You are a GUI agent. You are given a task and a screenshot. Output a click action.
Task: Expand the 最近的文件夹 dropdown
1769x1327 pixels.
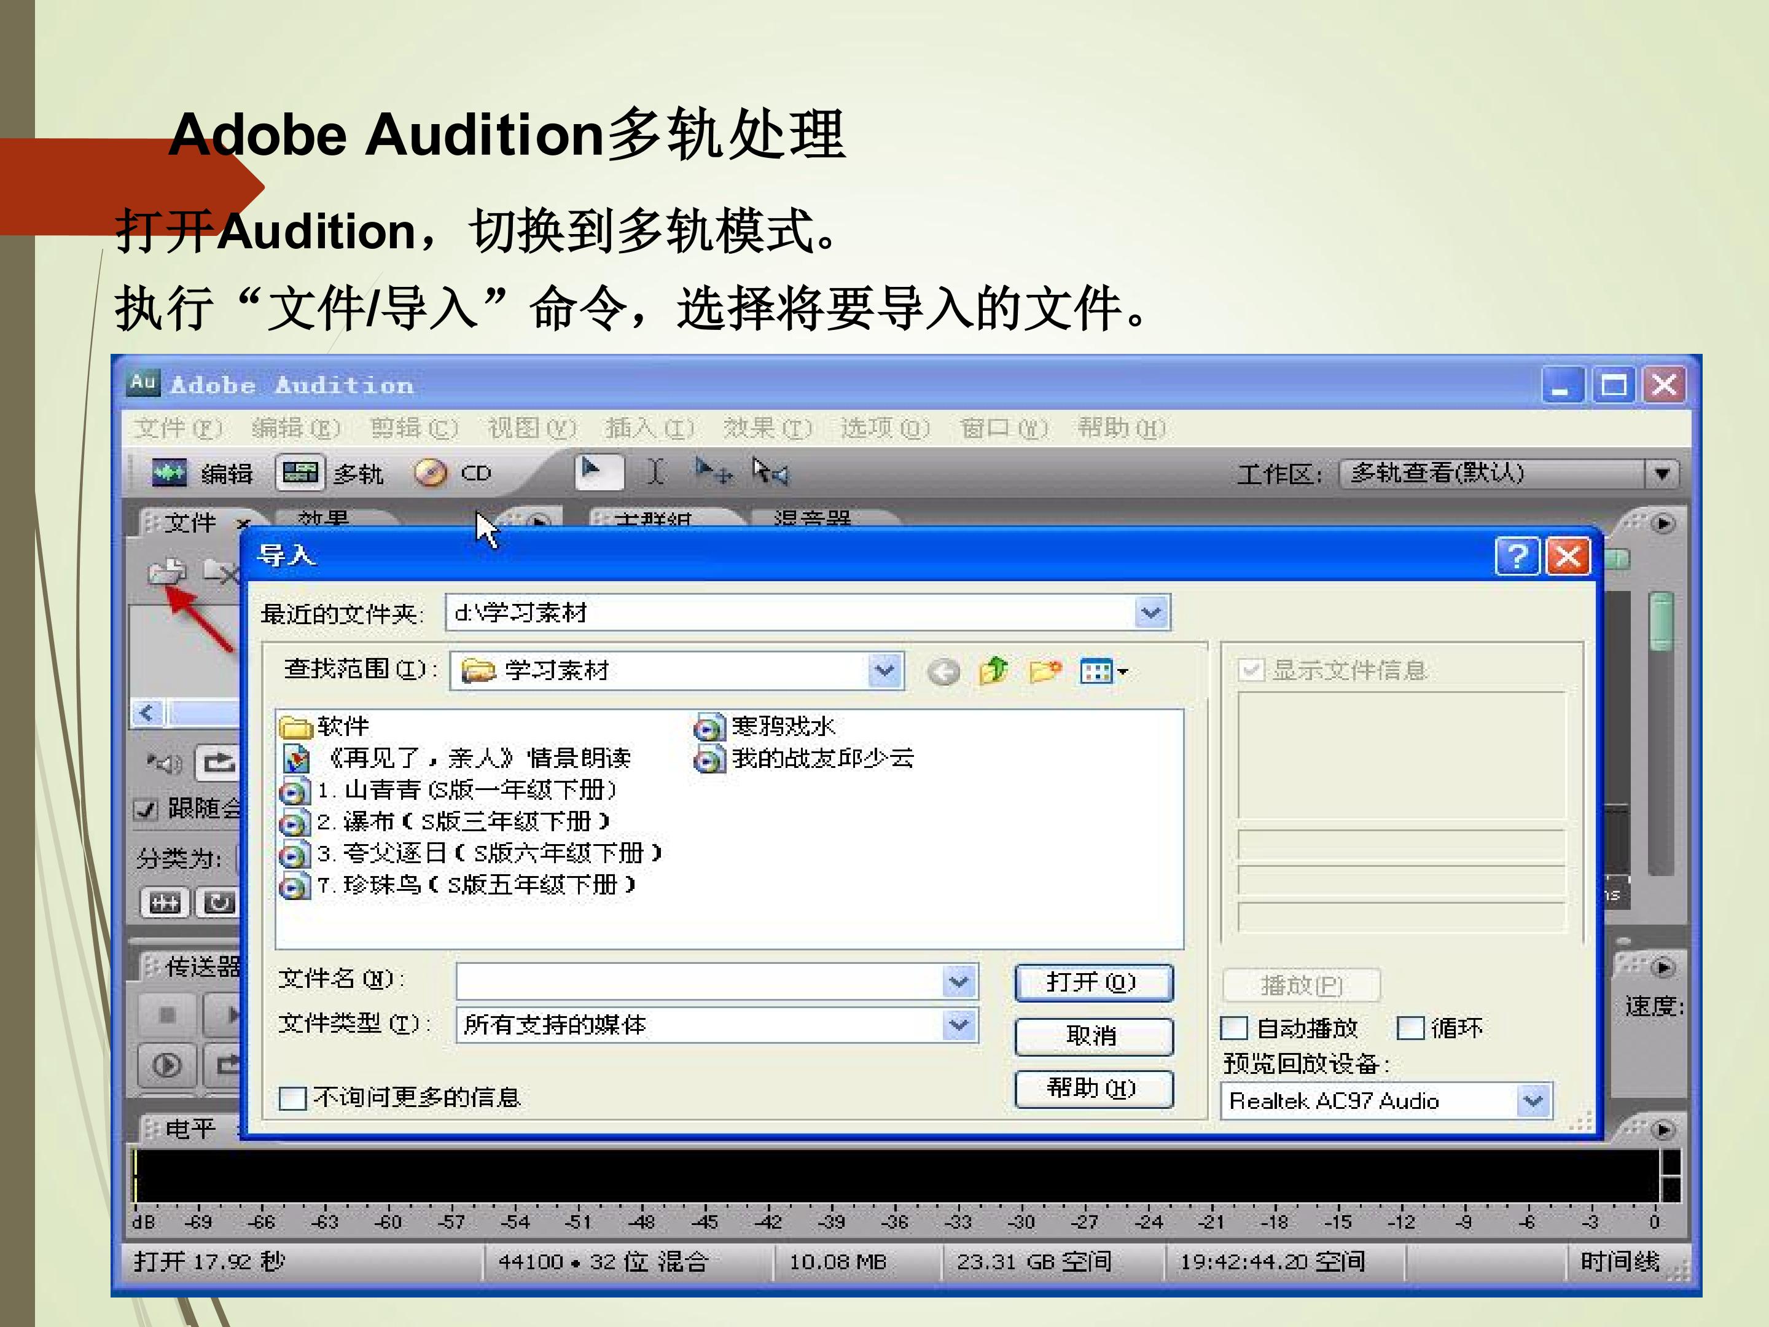click(x=1152, y=614)
